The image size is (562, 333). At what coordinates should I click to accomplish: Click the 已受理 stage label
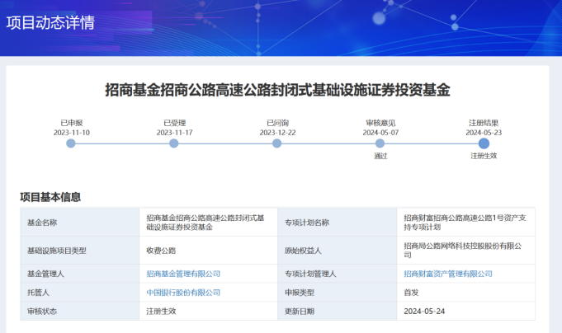pyautogui.click(x=175, y=123)
